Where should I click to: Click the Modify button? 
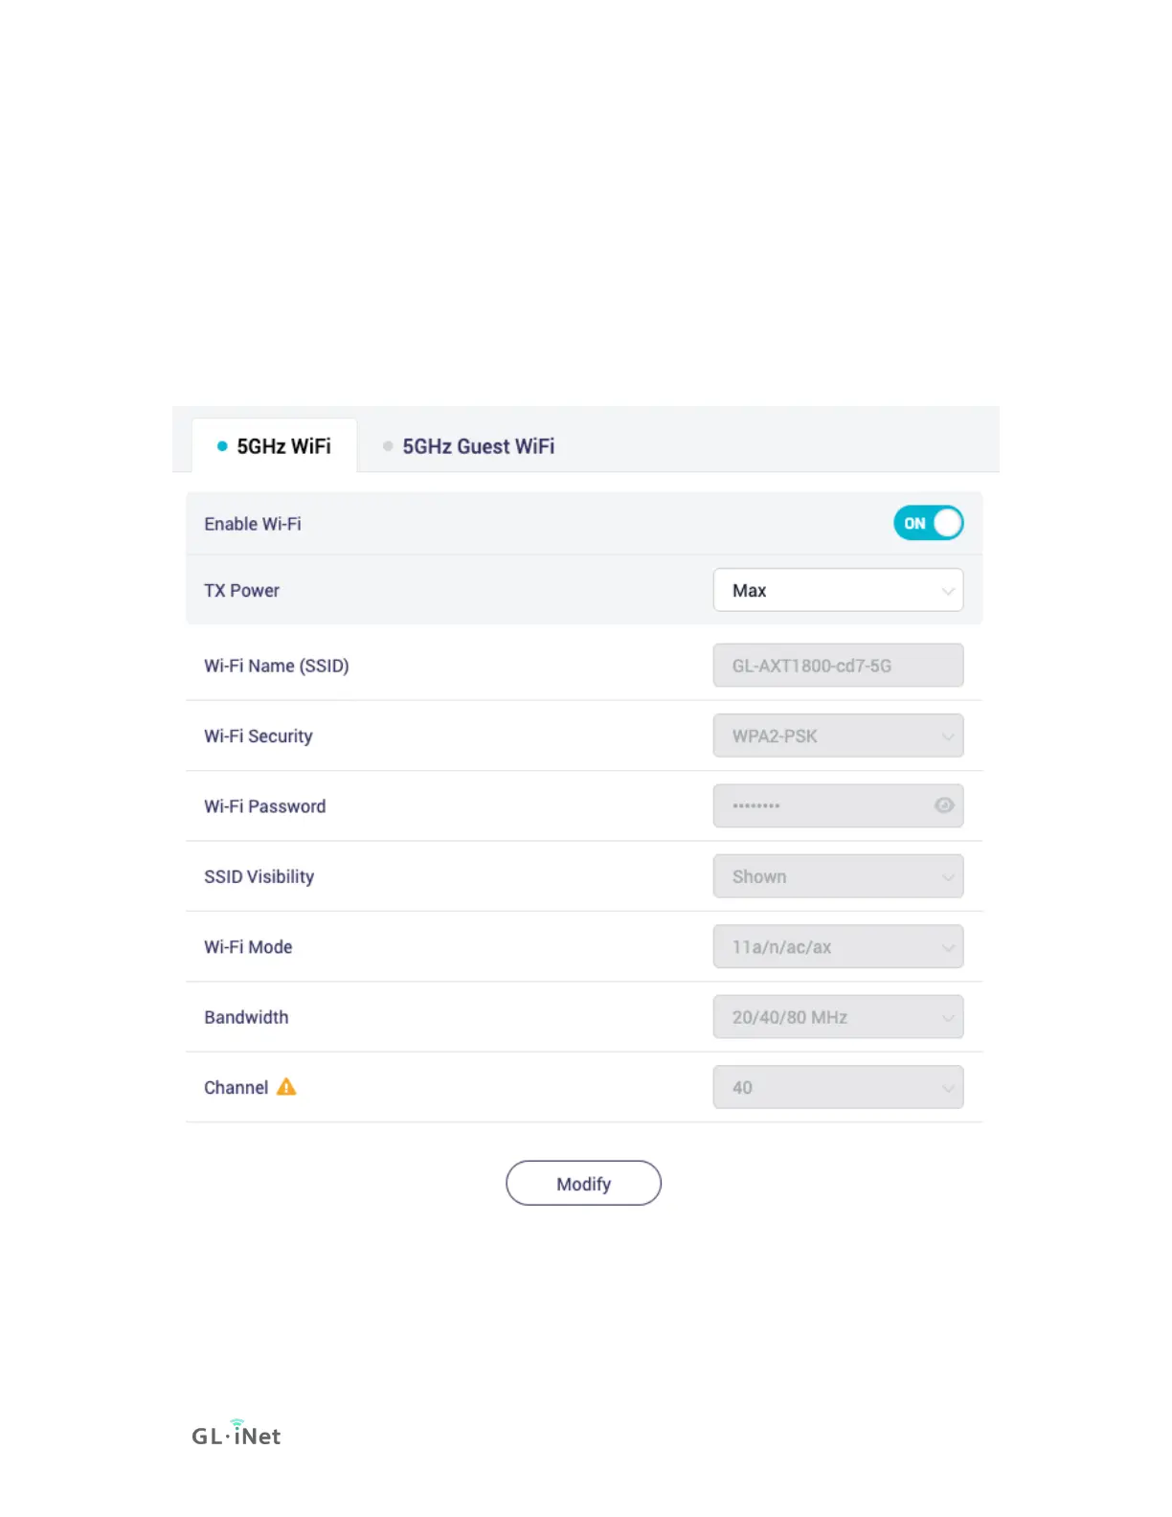pyautogui.click(x=583, y=1184)
